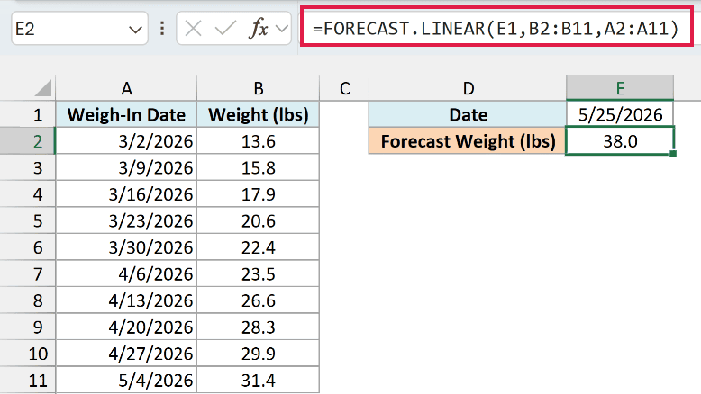
Task: Select row 5 header
Action: pyautogui.click(x=28, y=221)
